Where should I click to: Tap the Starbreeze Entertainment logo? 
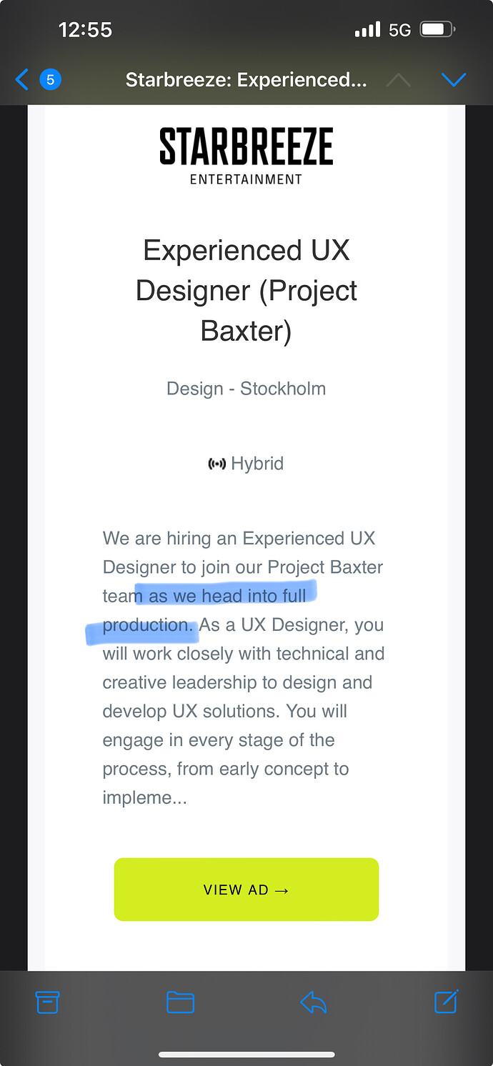tap(246, 156)
